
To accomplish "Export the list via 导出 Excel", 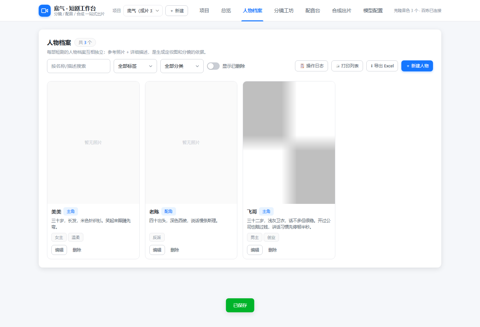I will click(382, 66).
